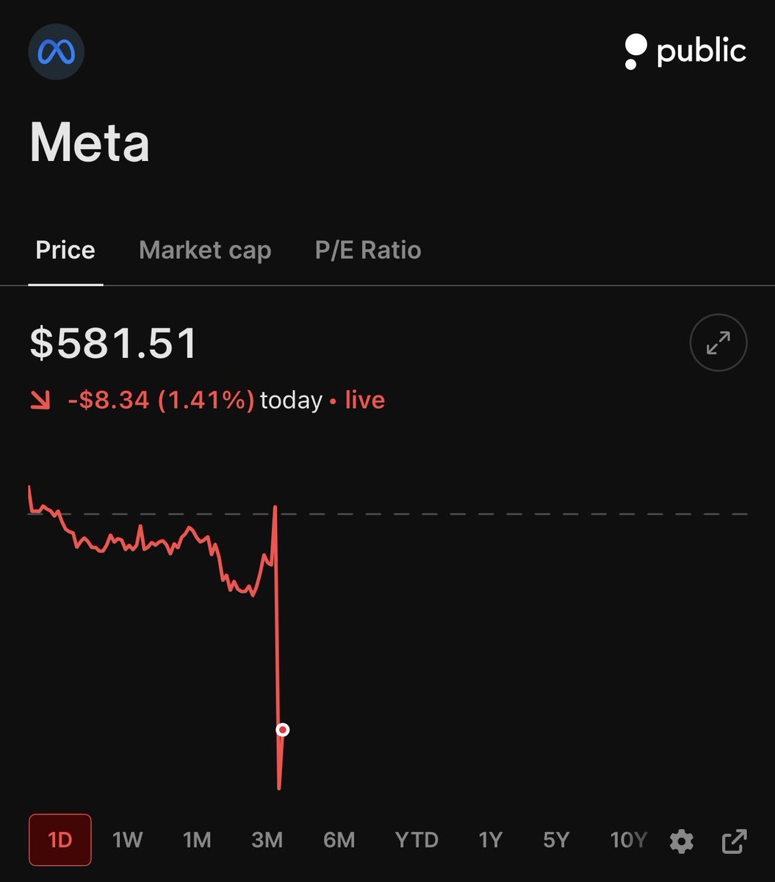
Task: Select the Price tab
Action: click(65, 250)
